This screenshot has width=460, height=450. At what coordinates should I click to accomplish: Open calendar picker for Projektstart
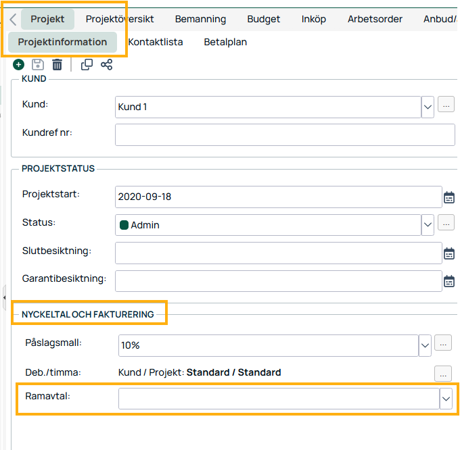[x=449, y=197]
